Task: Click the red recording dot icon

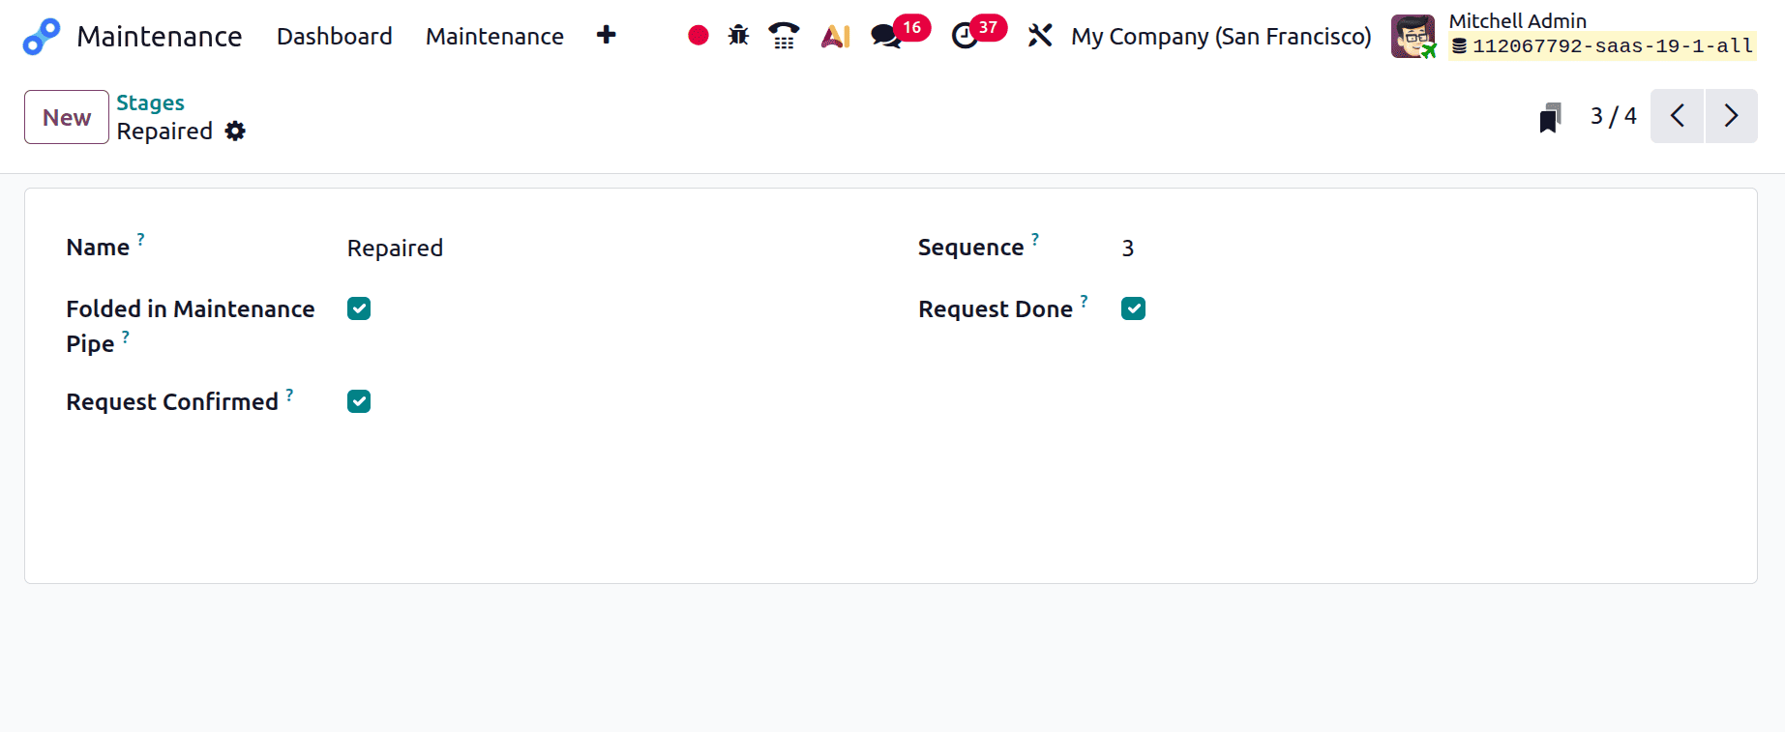Action: pos(699,36)
